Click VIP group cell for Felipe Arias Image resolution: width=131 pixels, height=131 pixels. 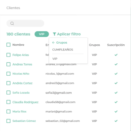point(94,55)
